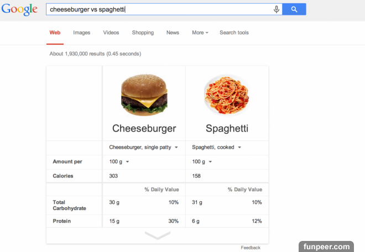Switch to the Images tab
365x252 pixels.
(82, 33)
